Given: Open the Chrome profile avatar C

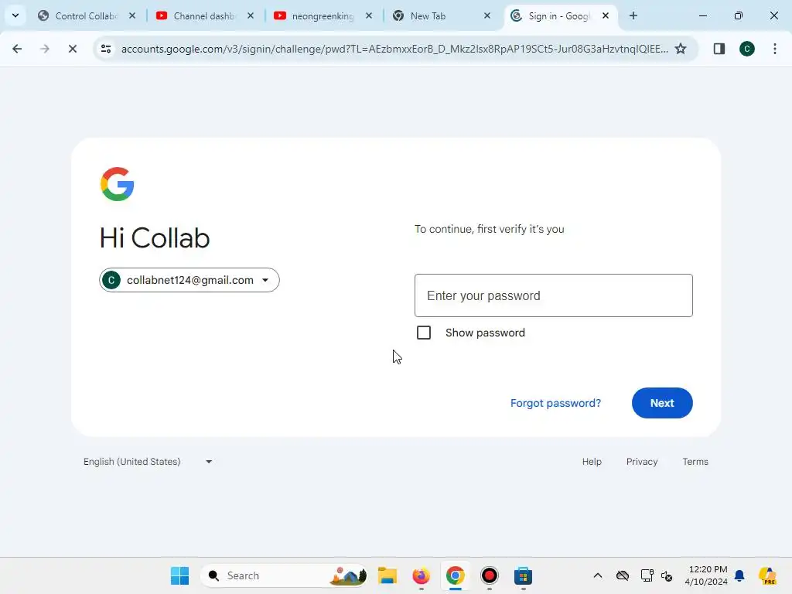Looking at the screenshot, I should (747, 49).
